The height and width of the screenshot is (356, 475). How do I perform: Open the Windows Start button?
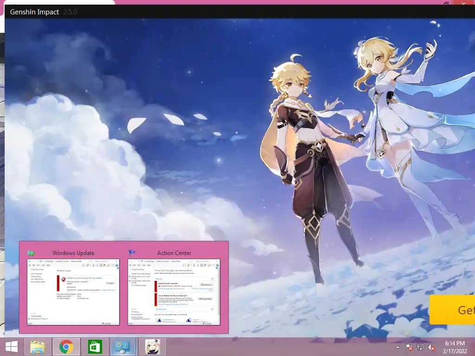[x=12, y=347]
